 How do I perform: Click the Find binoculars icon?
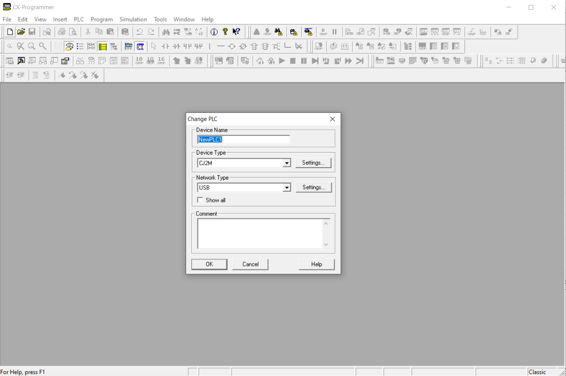[166, 32]
